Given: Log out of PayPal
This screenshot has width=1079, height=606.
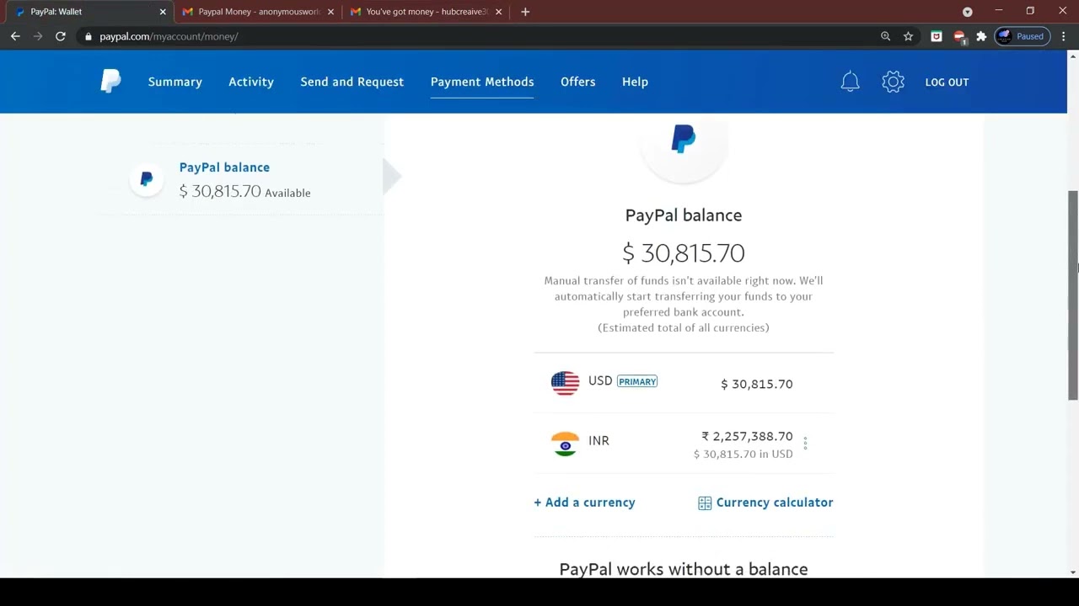Looking at the screenshot, I should point(947,82).
